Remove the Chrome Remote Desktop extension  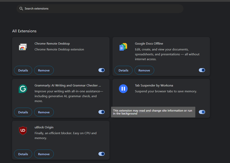tap(44, 70)
